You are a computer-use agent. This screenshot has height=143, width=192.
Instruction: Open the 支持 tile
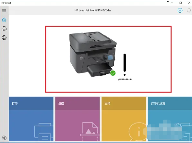tap(124, 119)
